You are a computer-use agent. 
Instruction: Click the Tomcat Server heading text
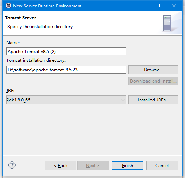coord(20,18)
